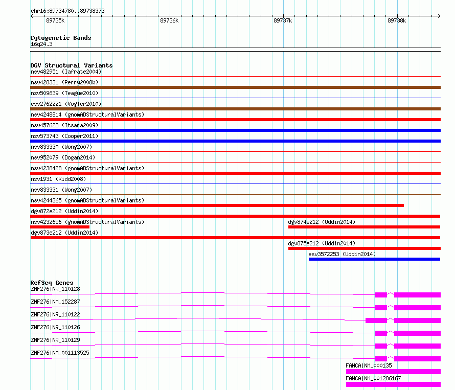Click the nsv952079 (Dogan2014) label
The height and width of the screenshot is (390, 455).
tap(63, 157)
